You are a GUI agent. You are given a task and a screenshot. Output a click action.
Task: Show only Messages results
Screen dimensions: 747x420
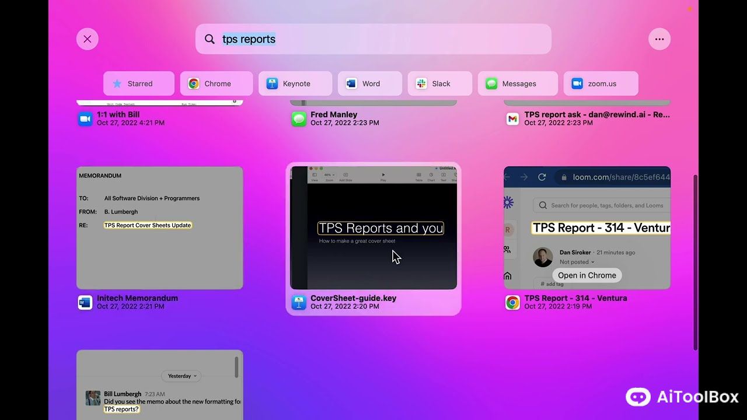[x=518, y=83]
